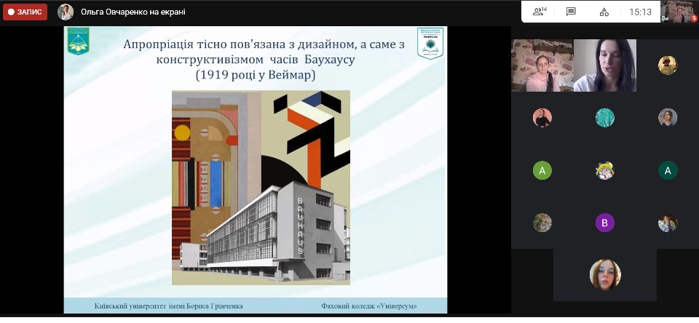This screenshot has height=323, width=699.
Task: Click the green university crest at the slide's top-left
Action: [x=78, y=41]
